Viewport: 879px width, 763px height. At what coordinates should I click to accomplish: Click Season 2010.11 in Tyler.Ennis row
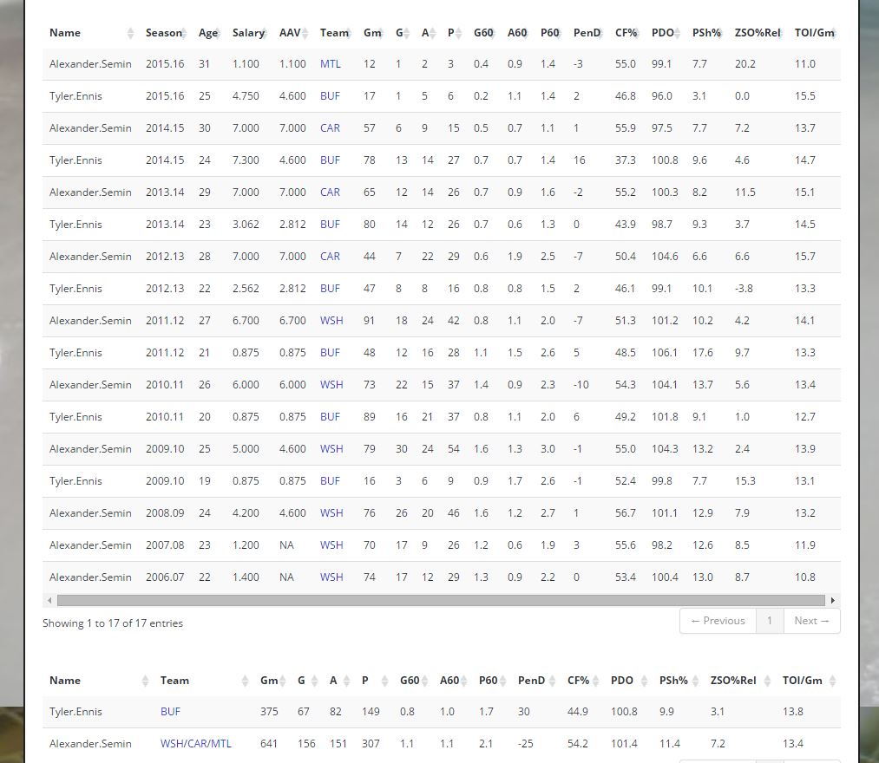click(165, 417)
